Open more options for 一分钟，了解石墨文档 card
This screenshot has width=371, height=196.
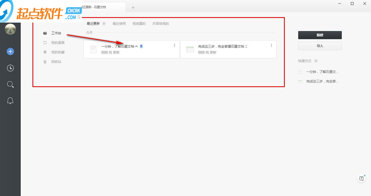pos(175,45)
